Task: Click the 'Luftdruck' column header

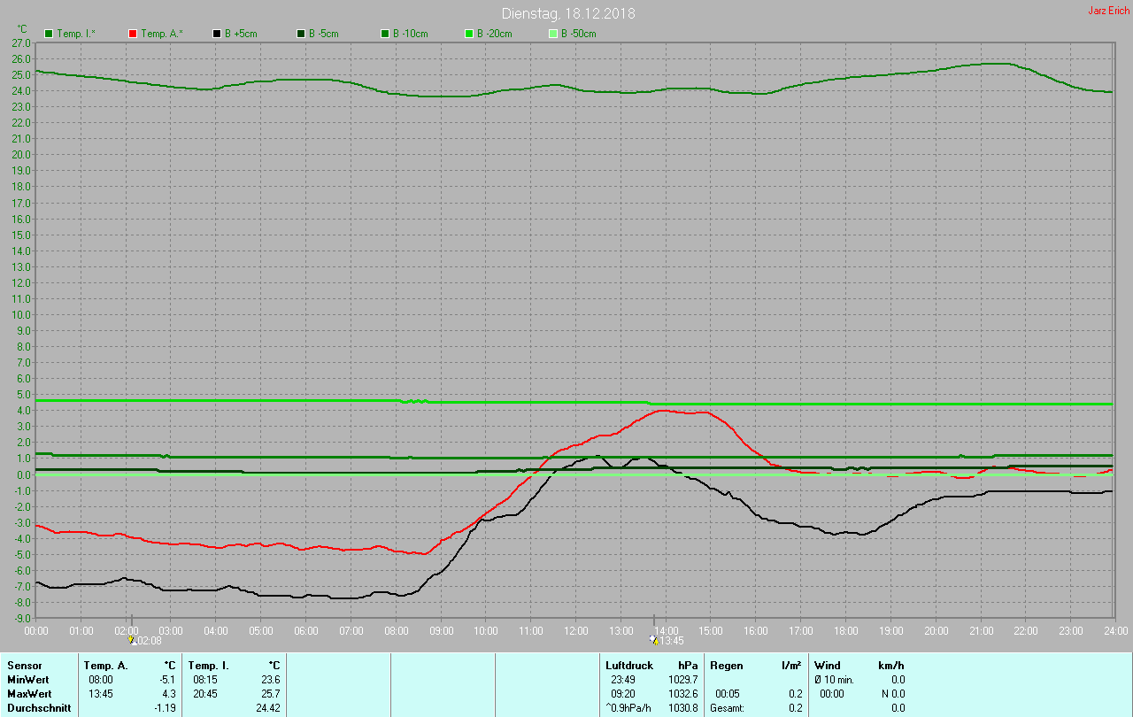Action: point(629,665)
